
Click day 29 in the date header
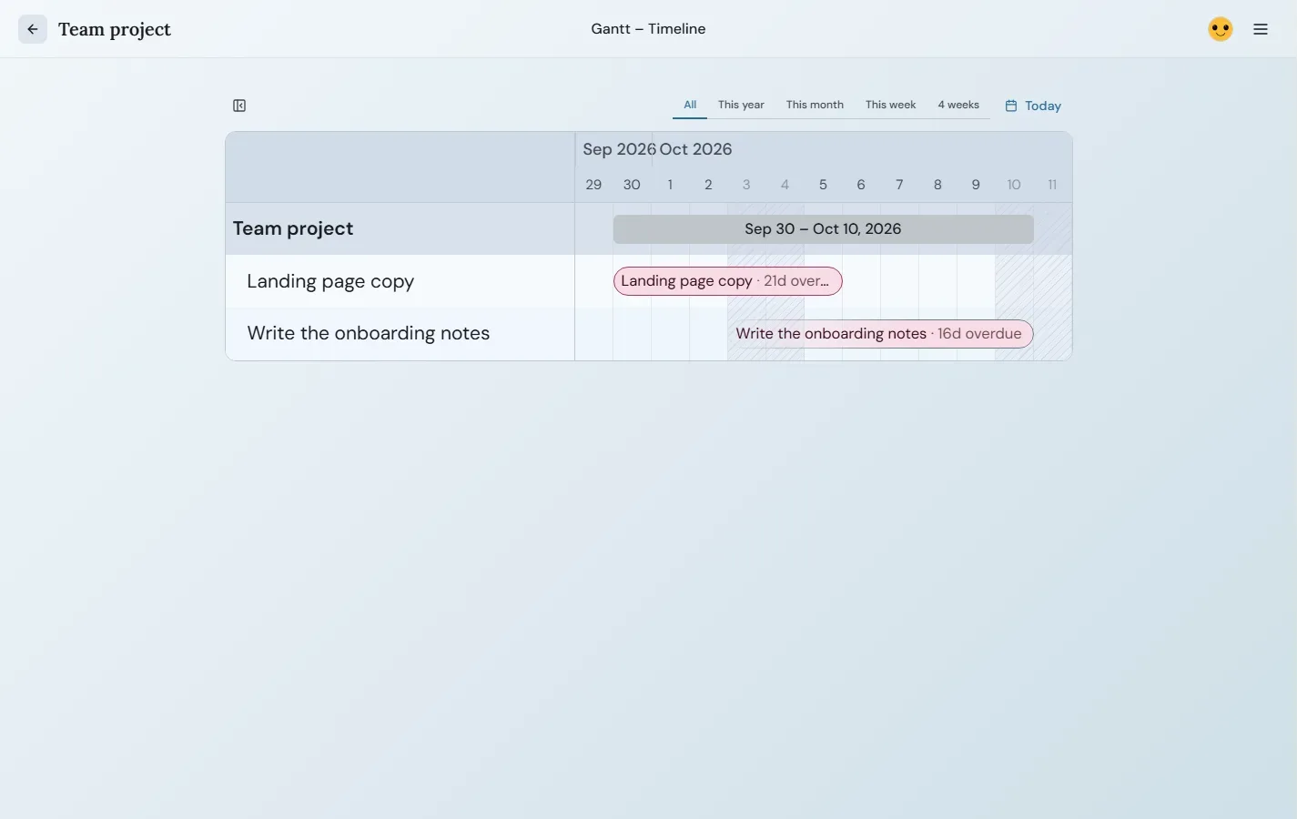point(593,185)
